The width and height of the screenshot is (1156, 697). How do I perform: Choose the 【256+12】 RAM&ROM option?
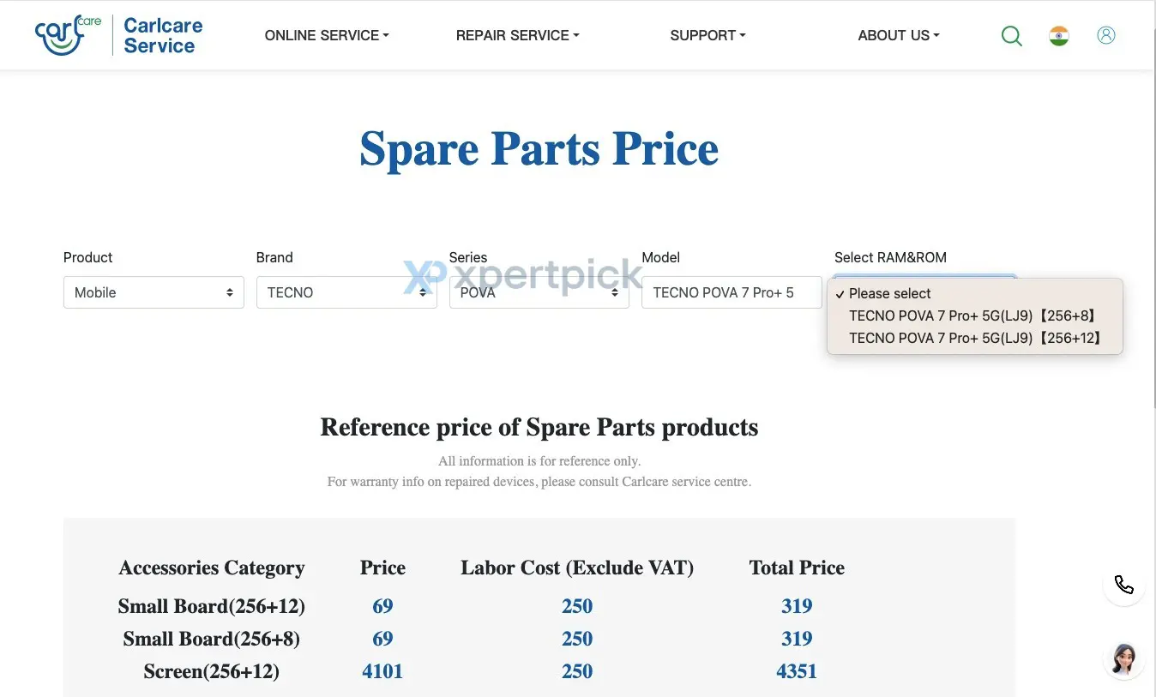[x=974, y=338]
